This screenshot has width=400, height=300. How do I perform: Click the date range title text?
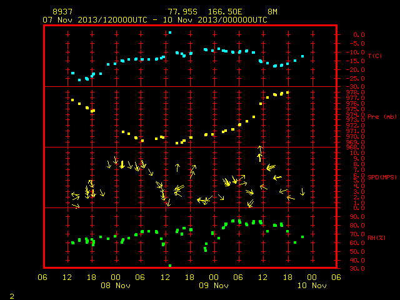coord(155,20)
